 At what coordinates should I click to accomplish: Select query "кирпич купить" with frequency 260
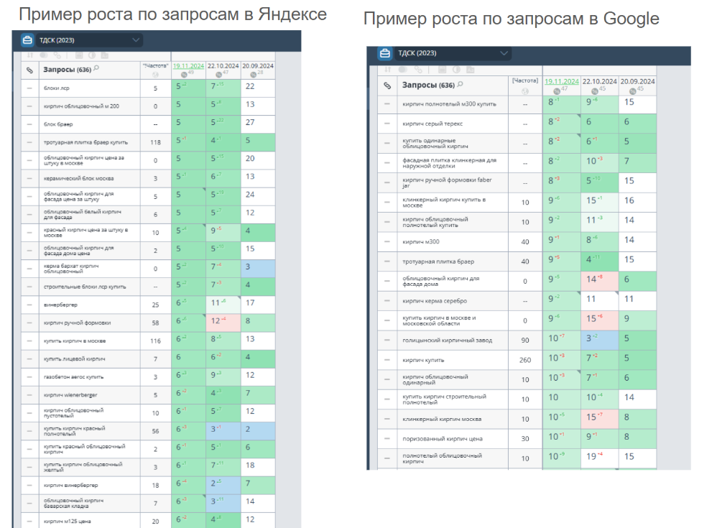tap(423, 360)
